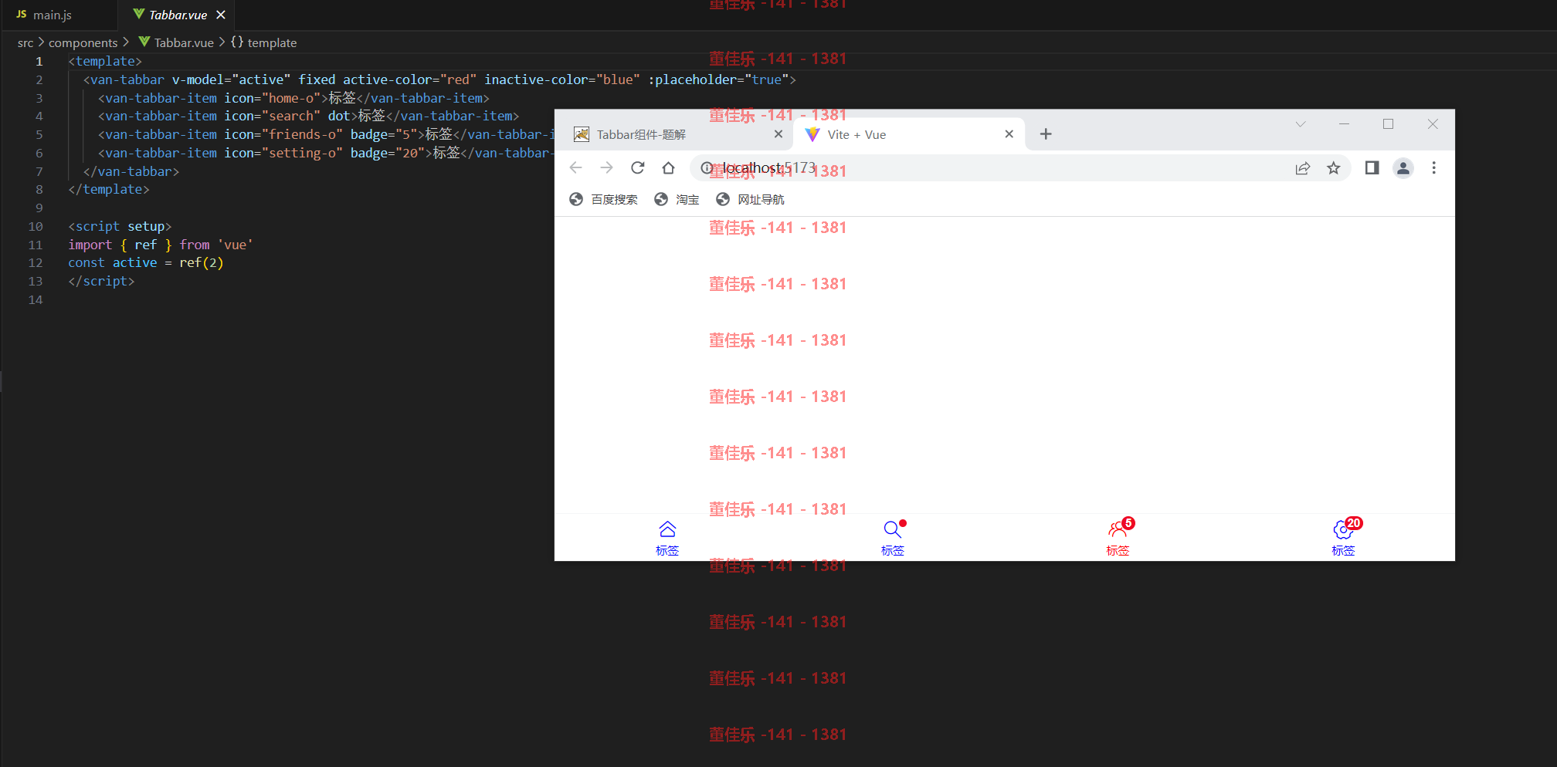This screenshot has width=1557, height=767.
Task: Open the 淘宝 bookmark
Action: pyautogui.click(x=677, y=199)
